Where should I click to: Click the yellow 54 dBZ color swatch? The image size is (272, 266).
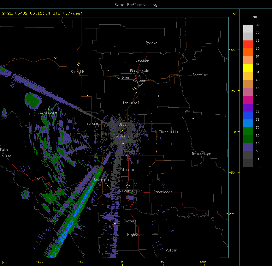pos(248,68)
